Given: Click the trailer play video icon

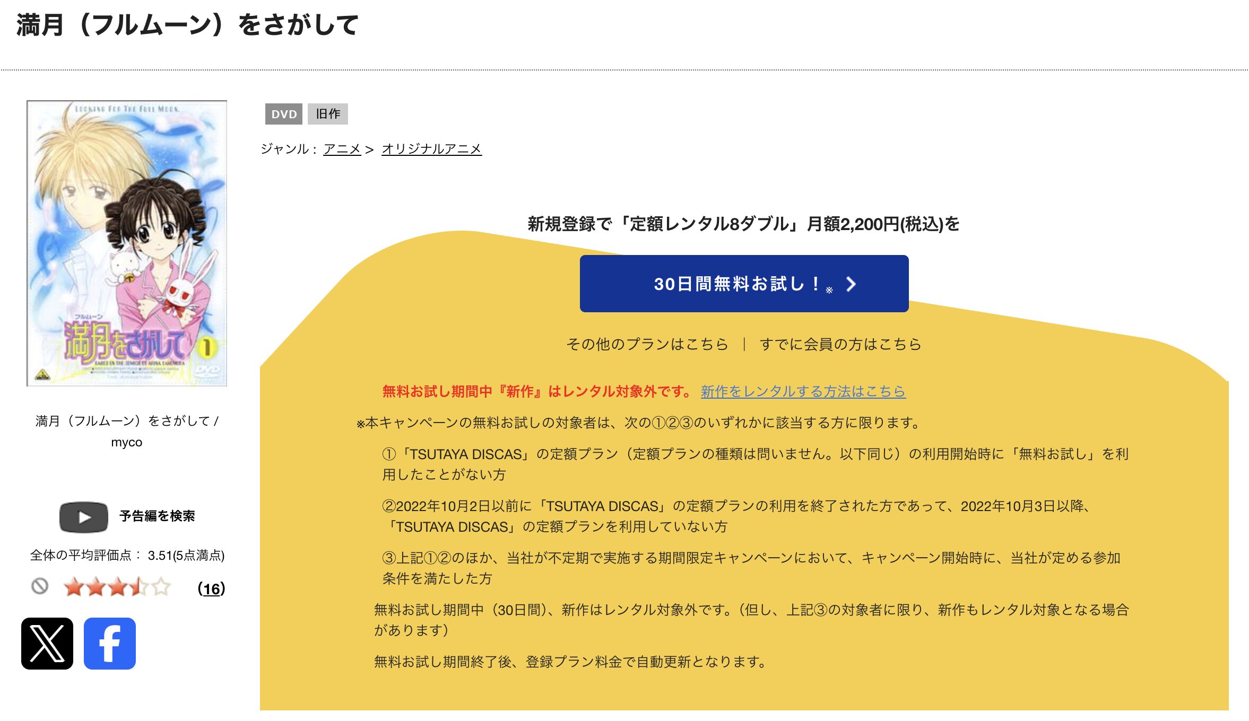Looking at the screenshot, I should 84,517.
